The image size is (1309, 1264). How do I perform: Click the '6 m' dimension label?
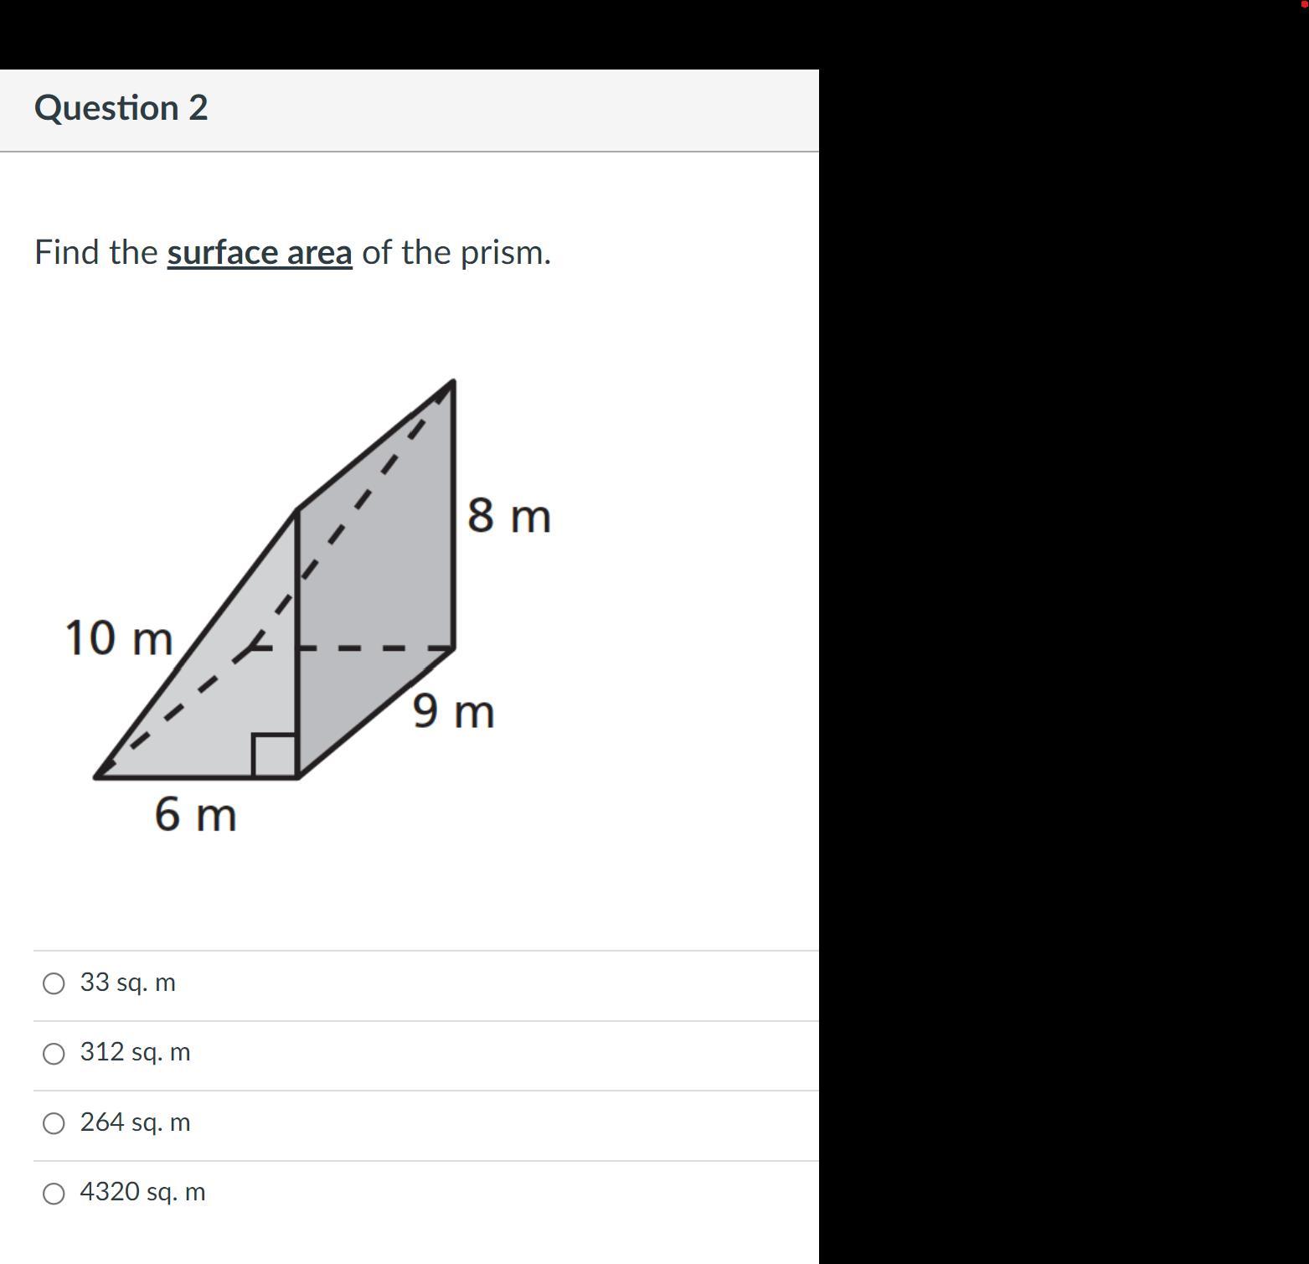(195, 814)
